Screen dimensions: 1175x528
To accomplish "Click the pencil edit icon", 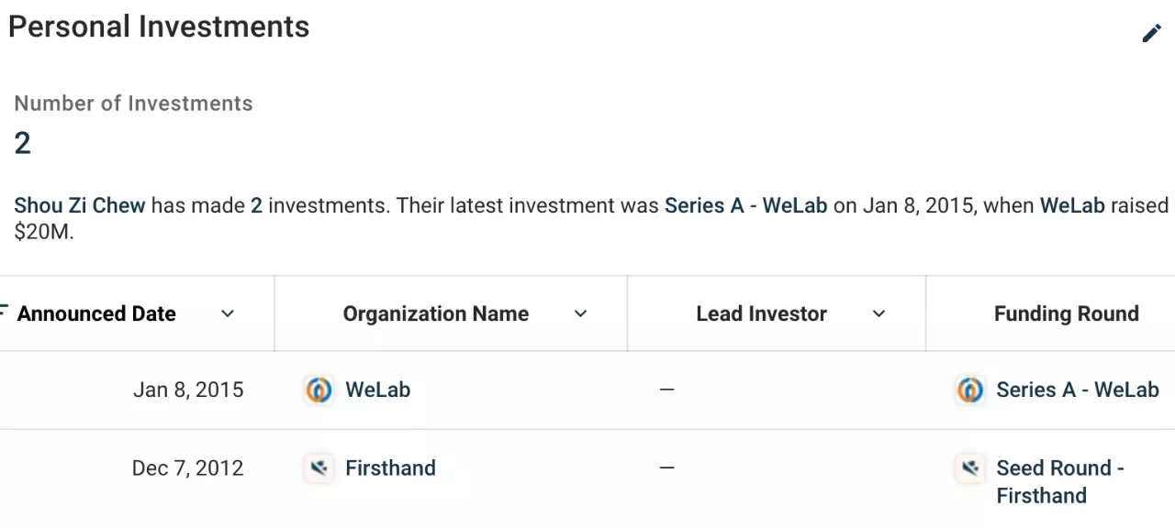I will click(1151, 34).
